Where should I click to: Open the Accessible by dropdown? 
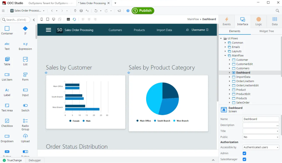tap(261, 147)
